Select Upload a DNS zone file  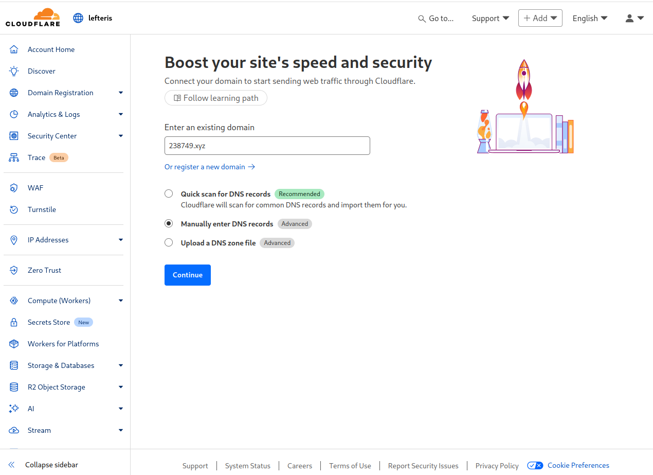(169, 242)
